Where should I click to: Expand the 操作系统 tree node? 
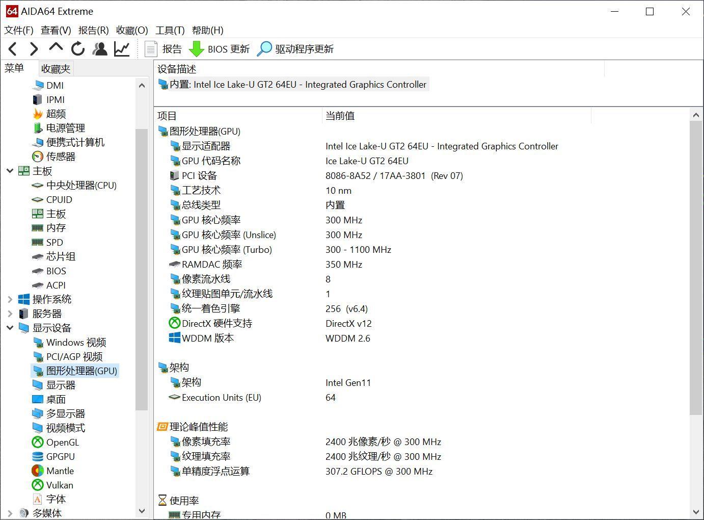[10, 299]
